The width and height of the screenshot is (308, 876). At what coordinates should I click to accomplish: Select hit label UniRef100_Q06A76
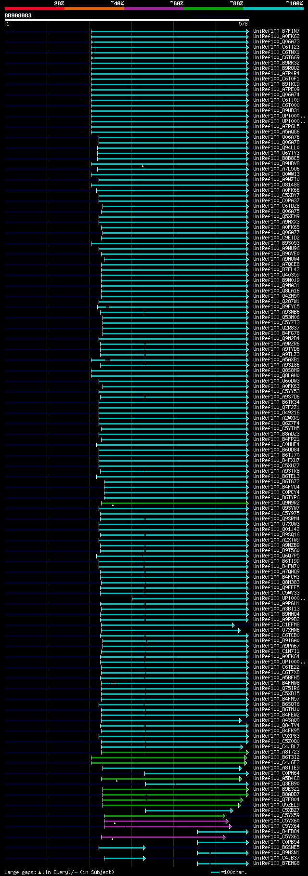click(x=276, y=137)
